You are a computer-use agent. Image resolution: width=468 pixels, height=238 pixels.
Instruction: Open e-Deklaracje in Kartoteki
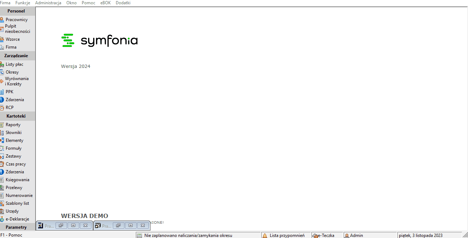(x=17, y=219)
